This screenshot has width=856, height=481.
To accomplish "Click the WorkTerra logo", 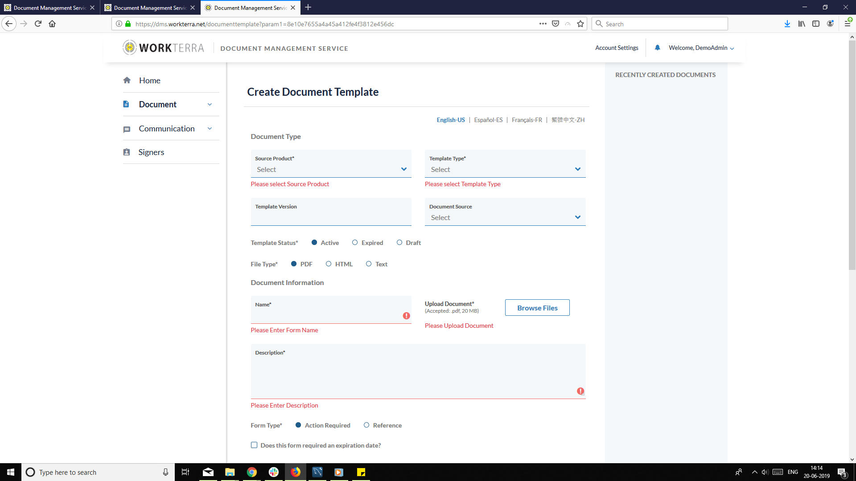I will [164, 48].
